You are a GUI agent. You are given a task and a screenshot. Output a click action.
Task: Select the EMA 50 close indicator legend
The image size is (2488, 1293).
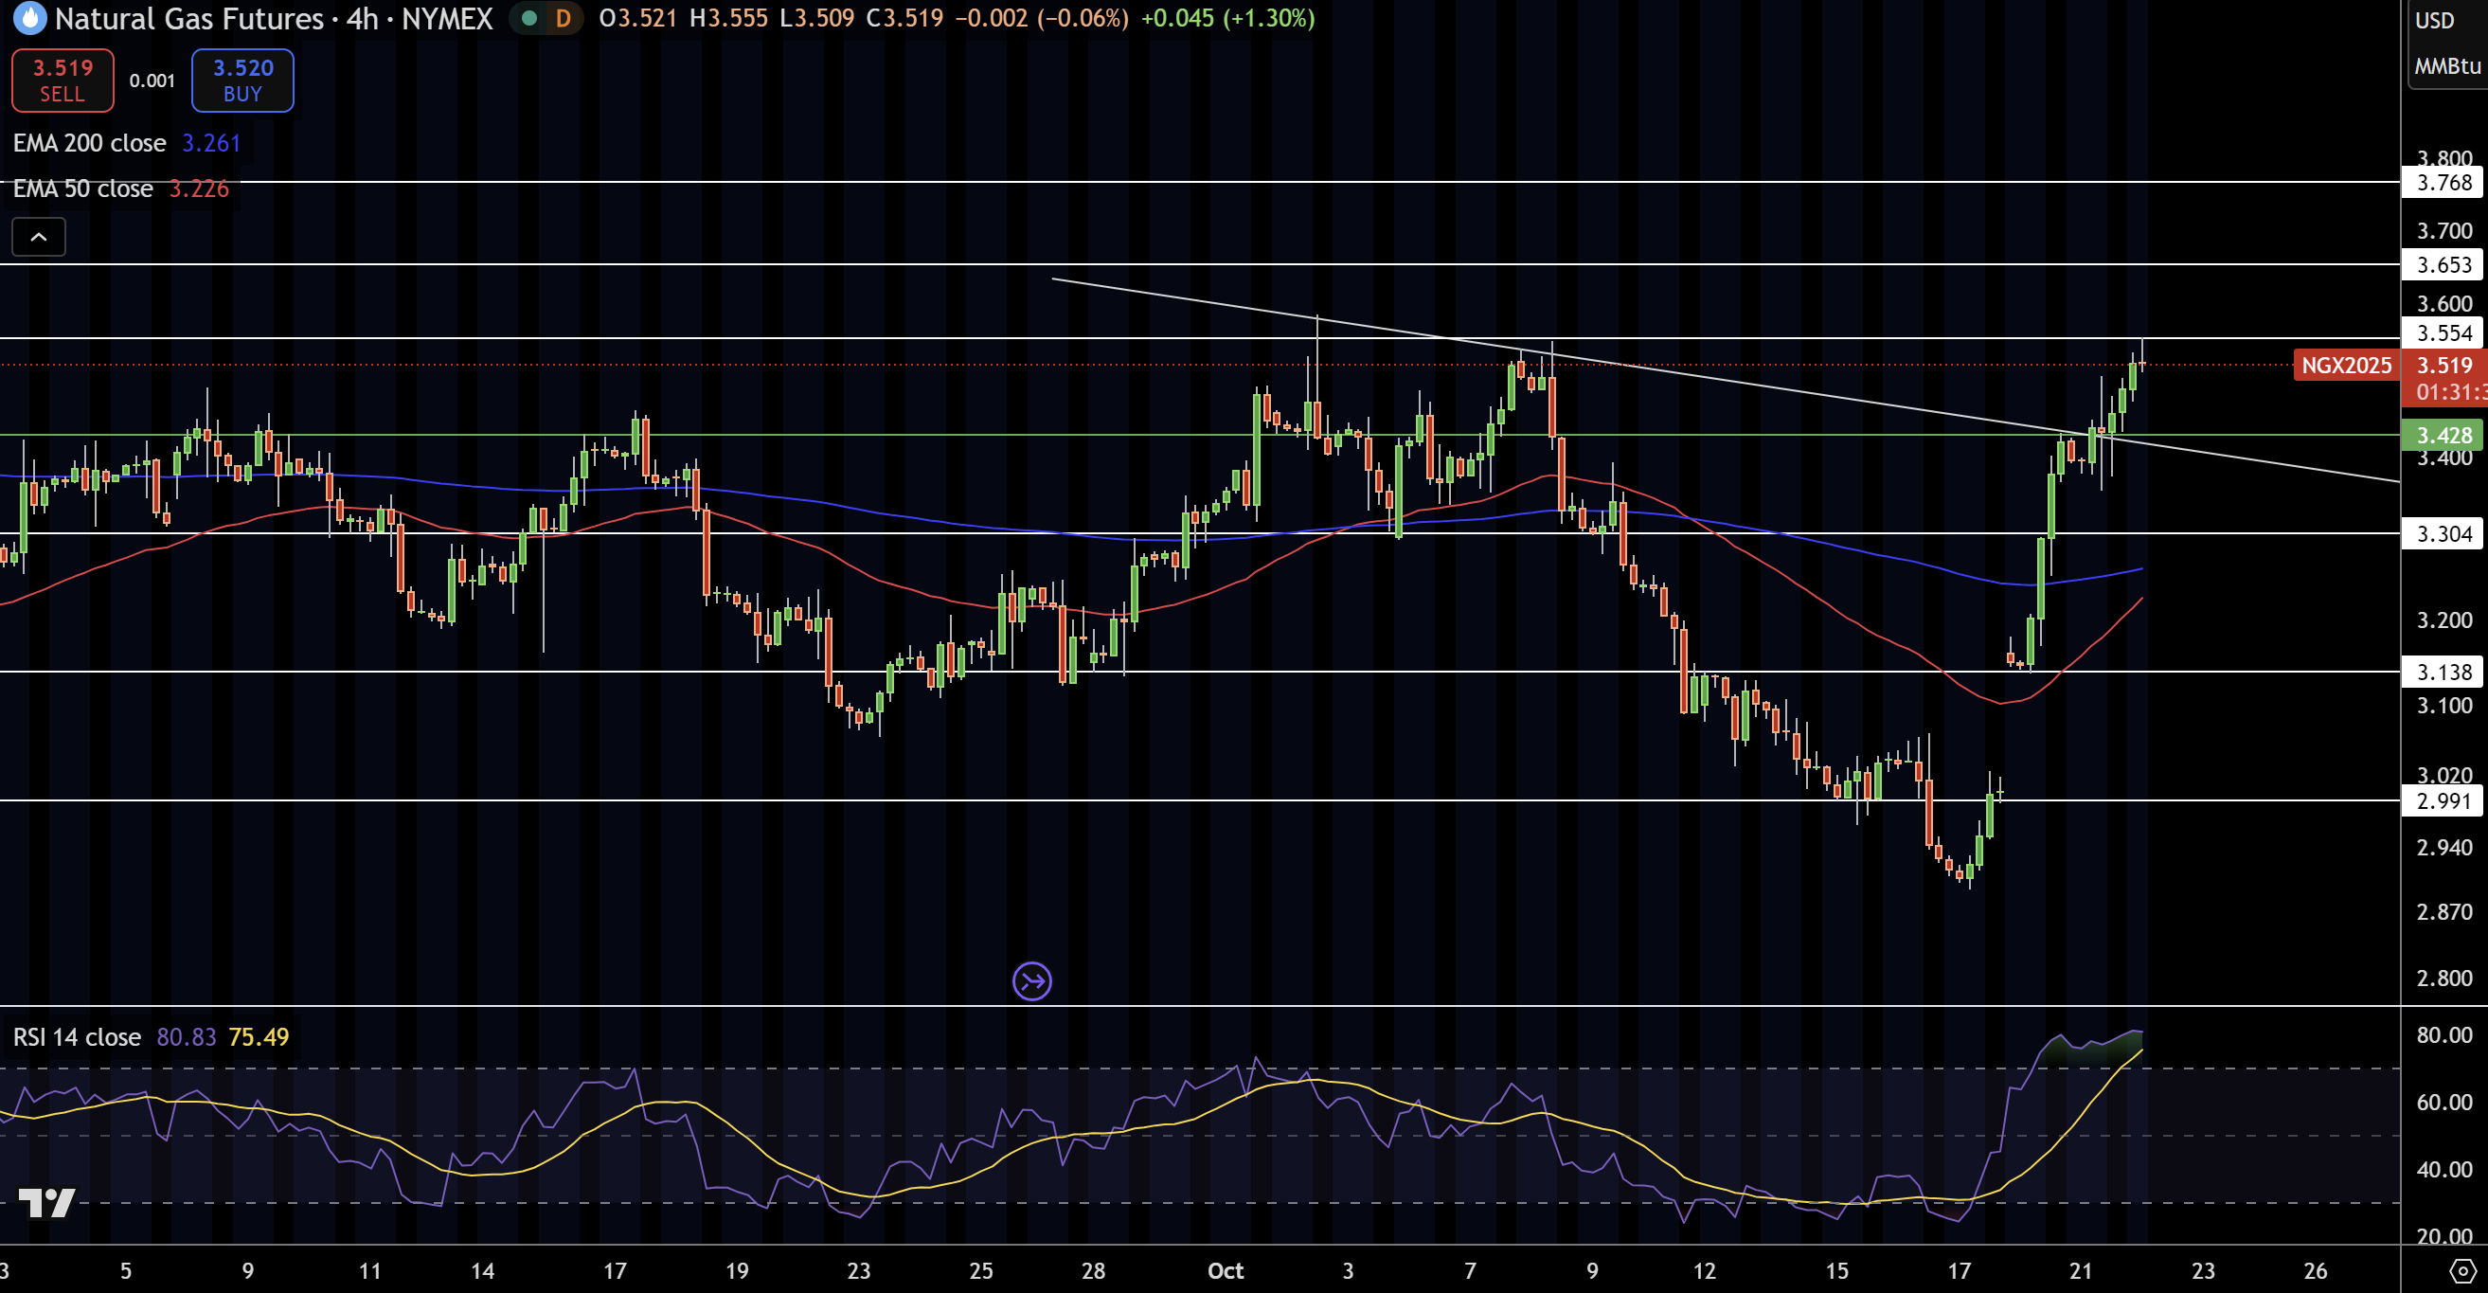coord(83,189)
